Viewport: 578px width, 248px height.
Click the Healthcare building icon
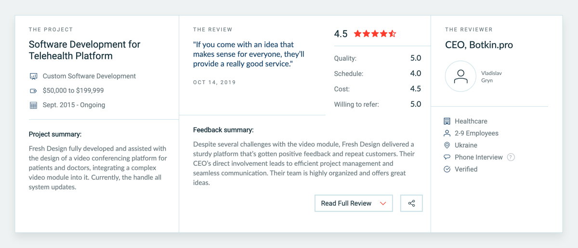(x=447, y=122)
